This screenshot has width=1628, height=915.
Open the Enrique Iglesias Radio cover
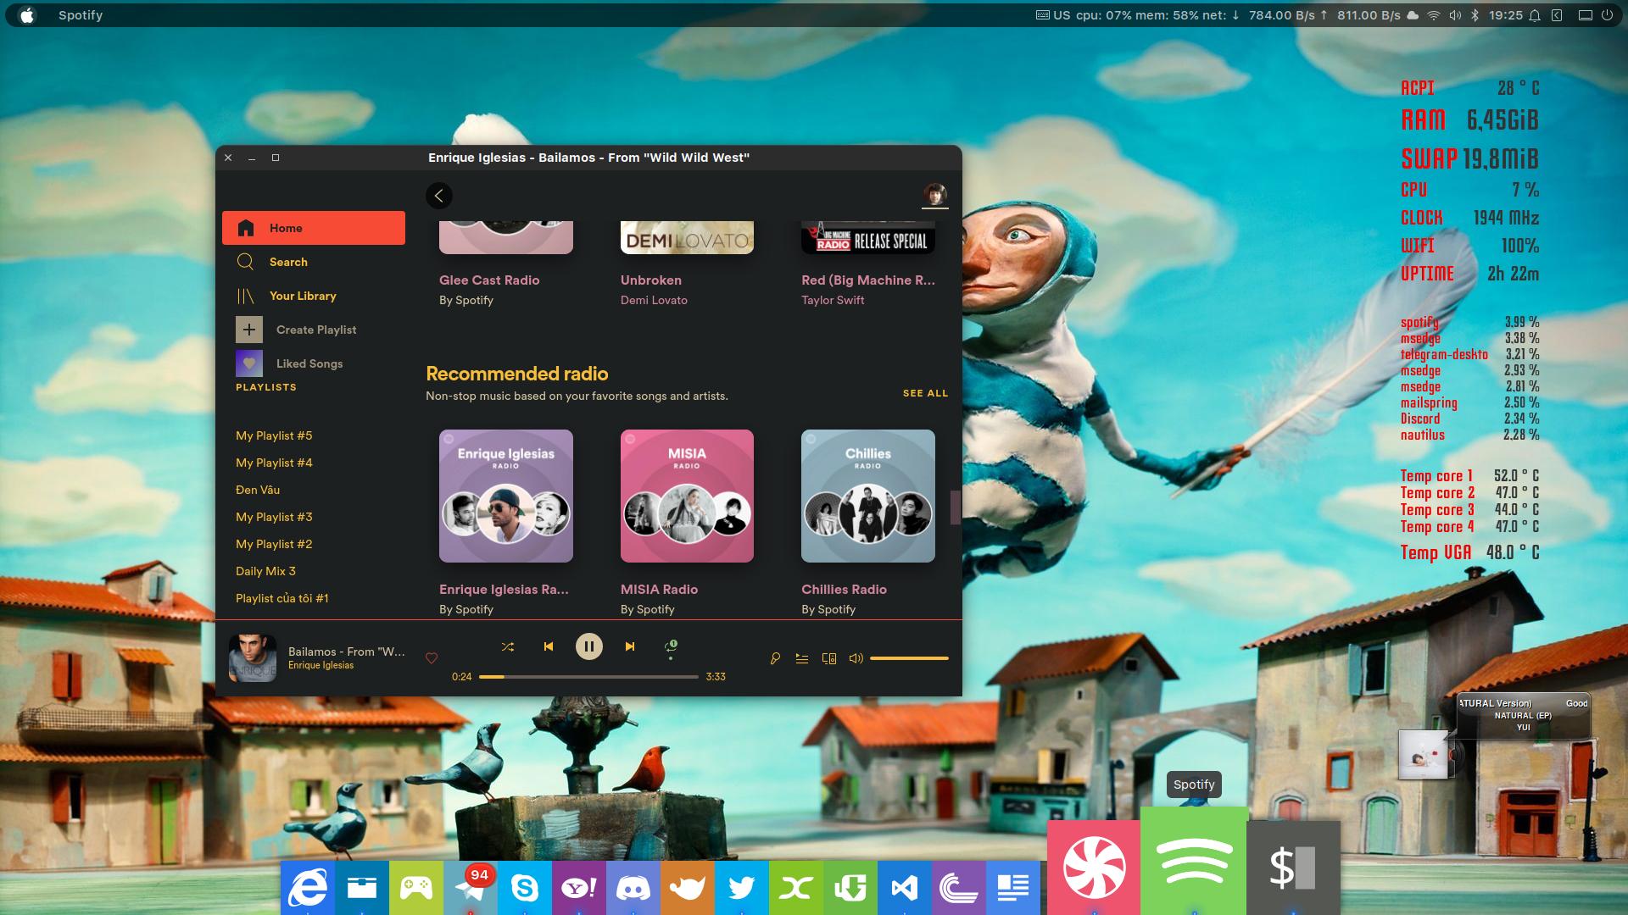click(506, 496)
